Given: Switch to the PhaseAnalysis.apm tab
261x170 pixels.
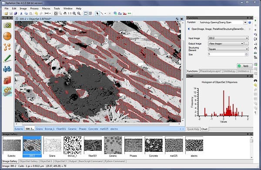Looking at the screenshot, I should (211, 71).
